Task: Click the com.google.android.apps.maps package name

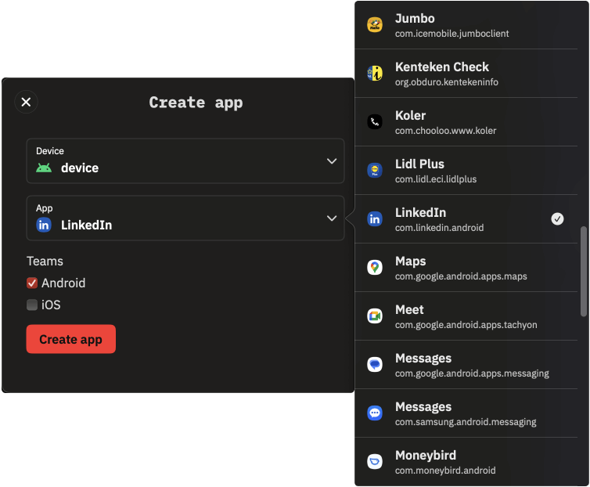Action: tap(461, 276)
